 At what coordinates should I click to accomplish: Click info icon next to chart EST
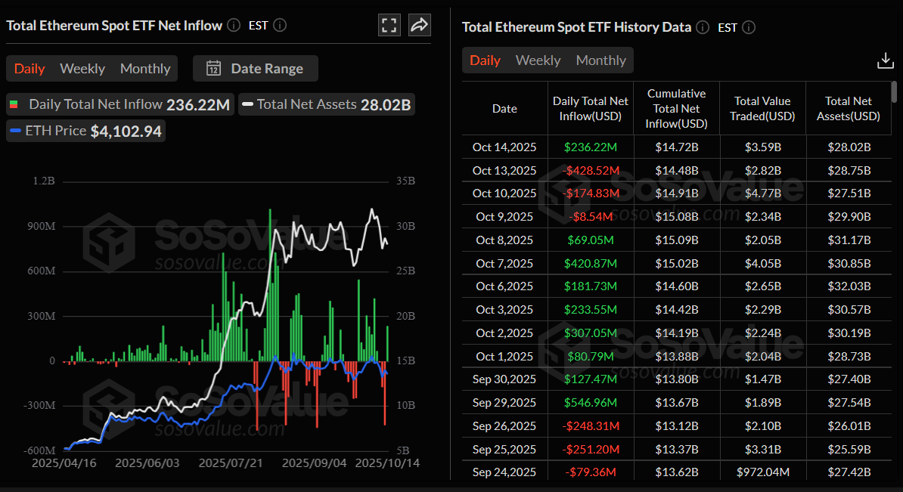coord(280,25)
